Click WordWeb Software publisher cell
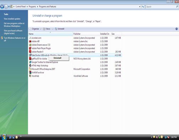This screenshot has width=179, height=140. pyautogui.click(x=81, y=76)
